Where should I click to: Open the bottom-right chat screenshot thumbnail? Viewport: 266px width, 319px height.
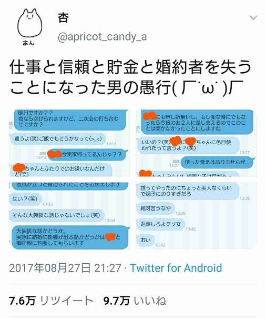point(196,215)
